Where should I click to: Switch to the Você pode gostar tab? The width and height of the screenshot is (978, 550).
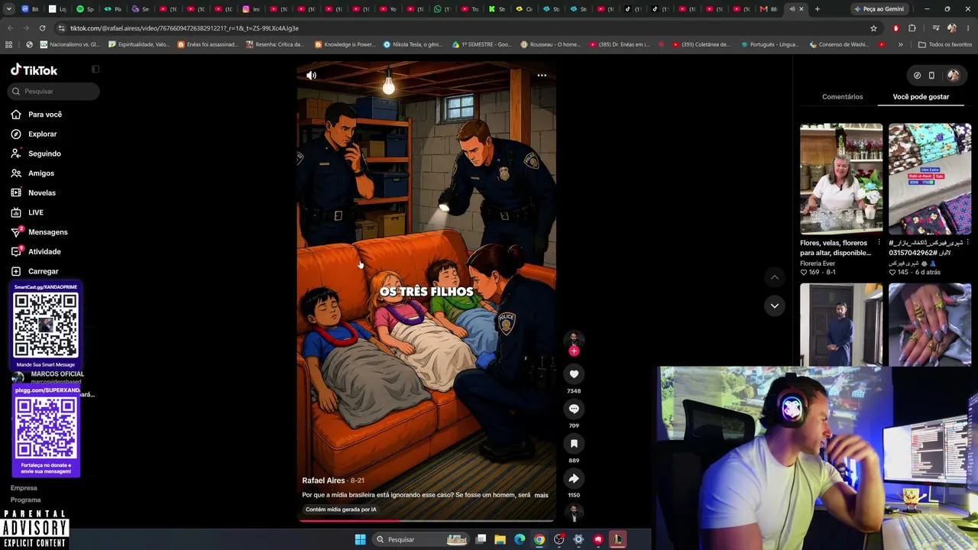point(921,97)
